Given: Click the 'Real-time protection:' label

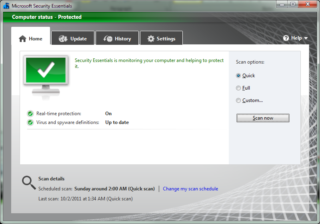Looking at the screenshot, I should tap(59, 114).
